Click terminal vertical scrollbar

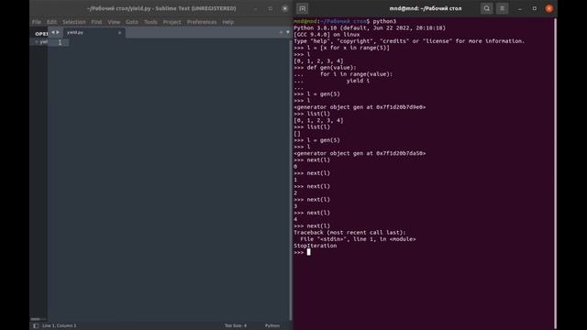click(555, 173)
